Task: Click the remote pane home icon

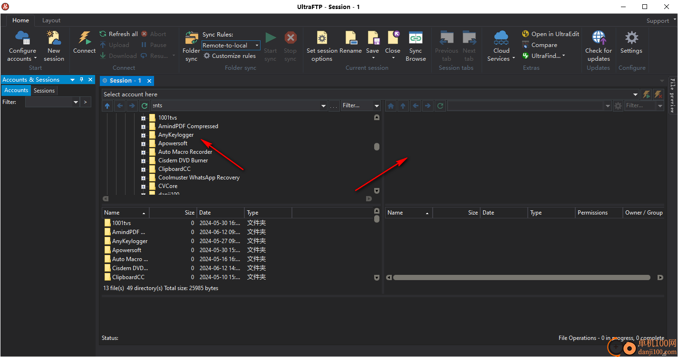Action: (x=391, y=106)
